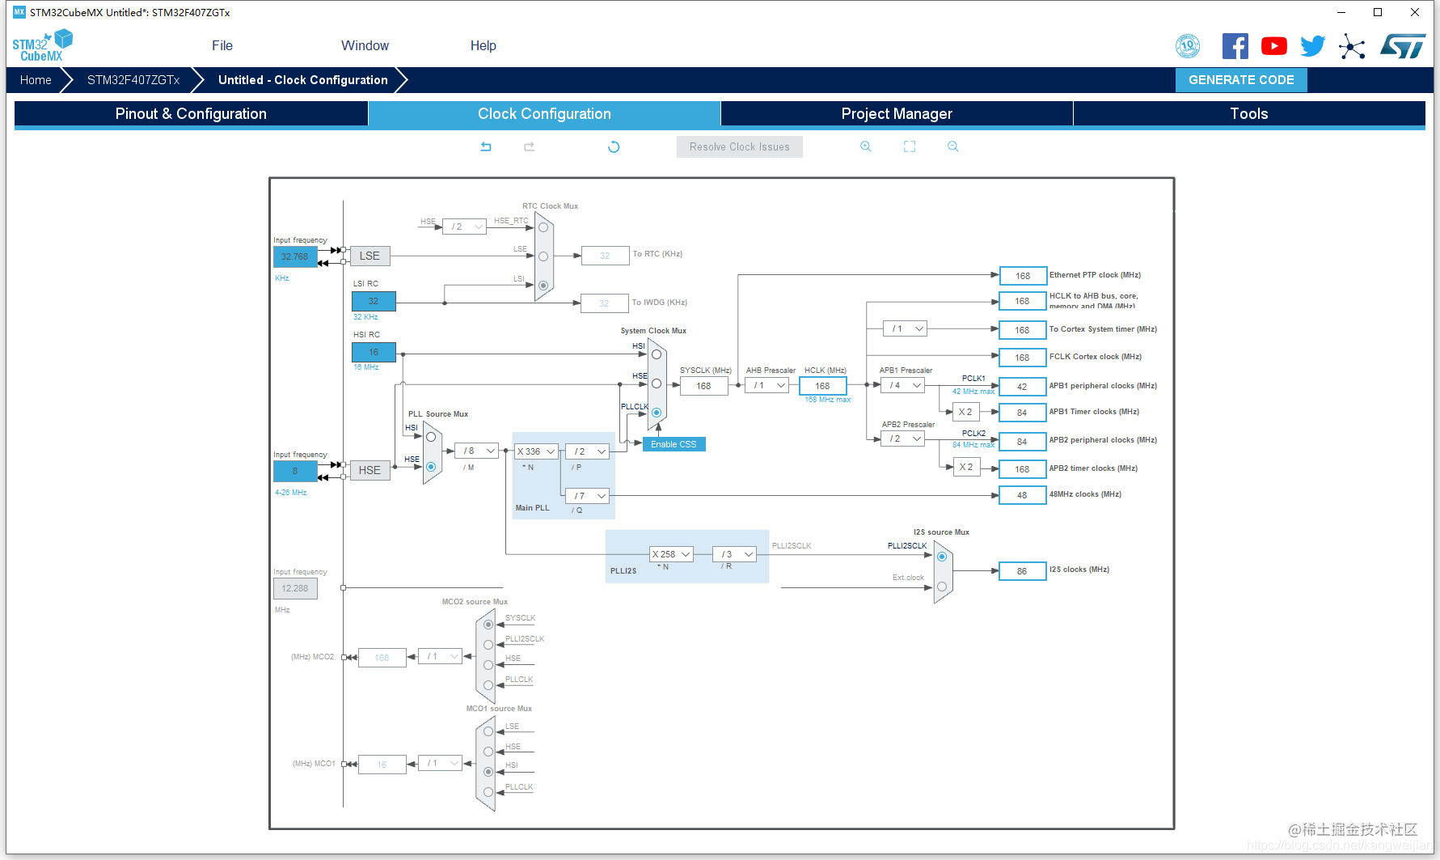Open the Help menu
The image size is (1440, 860).
tap(484, 46)
